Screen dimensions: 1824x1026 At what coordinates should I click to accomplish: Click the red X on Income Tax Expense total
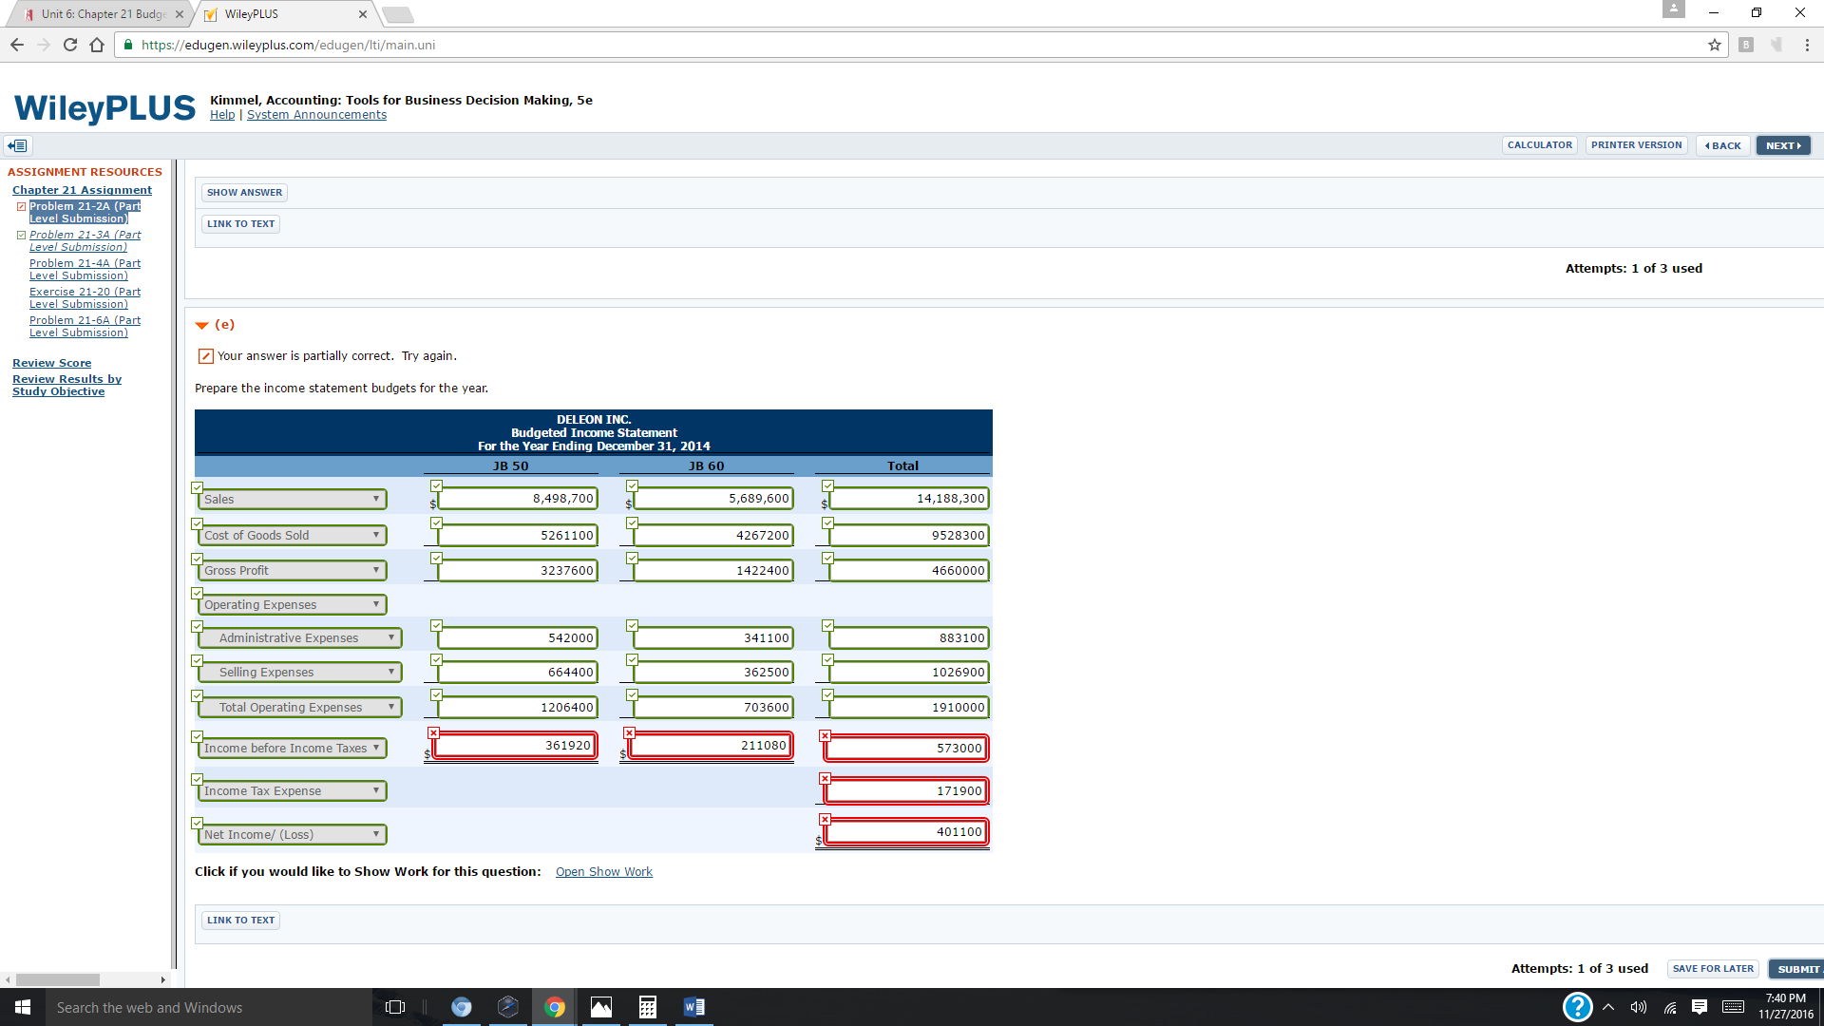click(825, 778)
